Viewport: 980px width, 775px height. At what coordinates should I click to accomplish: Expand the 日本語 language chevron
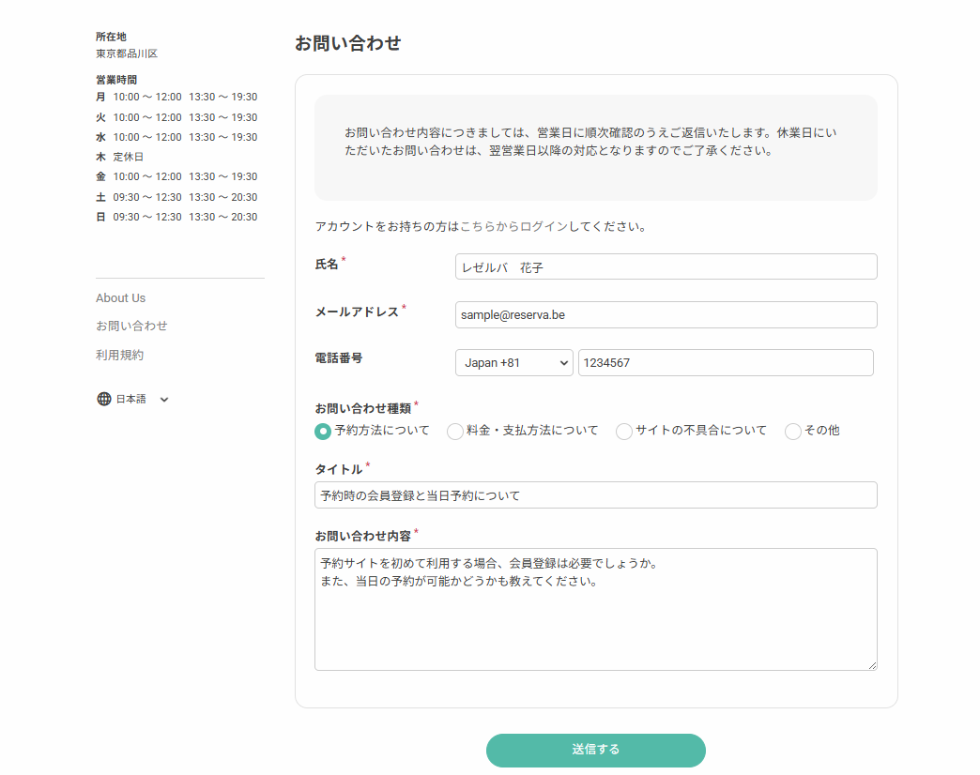pos(164,400)
